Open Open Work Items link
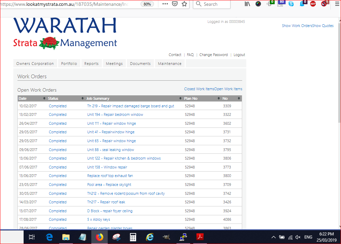This screenshot has height=244, width=341. coord(228,89)
